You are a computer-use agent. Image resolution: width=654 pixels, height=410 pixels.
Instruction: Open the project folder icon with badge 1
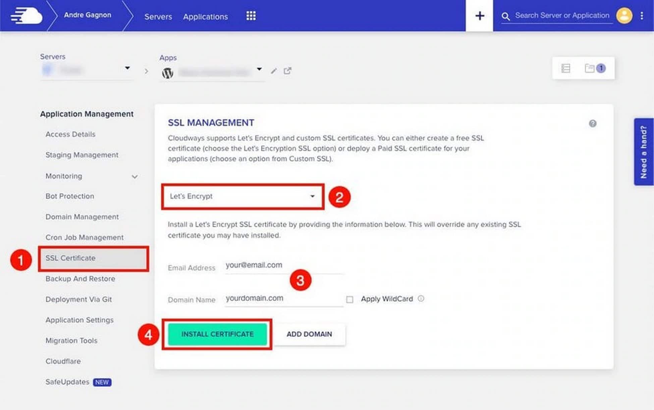click(593, 68)
